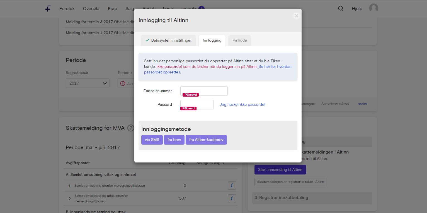This screenshot has width=427, height=213.
Task: Click the Annenhver måned term length value
Action: (335, 104)
